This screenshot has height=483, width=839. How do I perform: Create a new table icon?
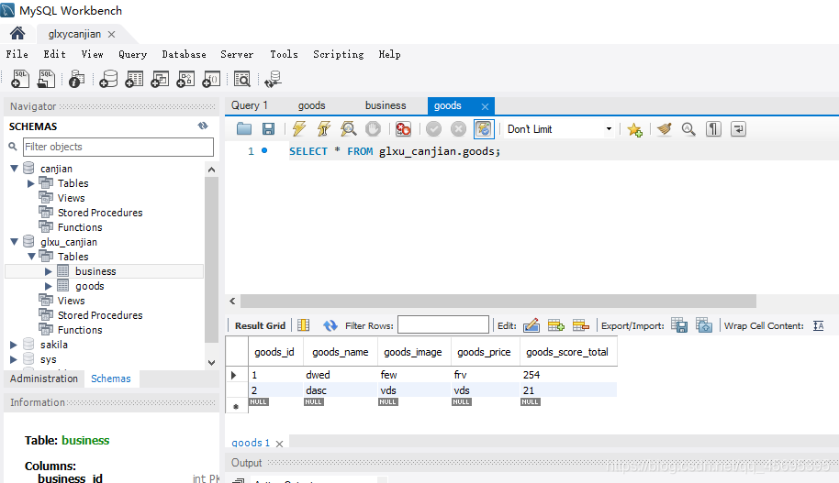[134, 79]
